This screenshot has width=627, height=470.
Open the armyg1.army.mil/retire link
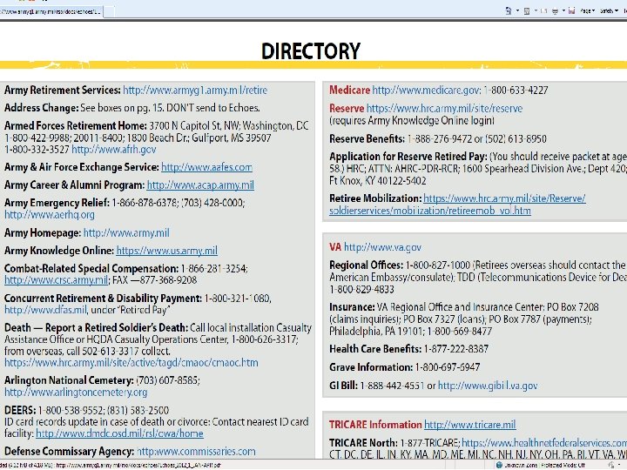[195, 90]
